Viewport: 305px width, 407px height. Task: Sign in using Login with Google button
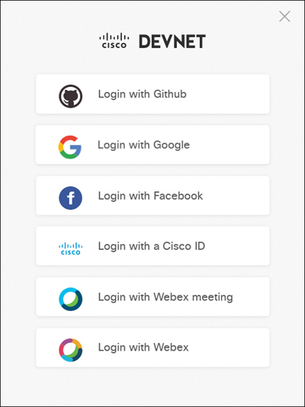tap(152, 145)
